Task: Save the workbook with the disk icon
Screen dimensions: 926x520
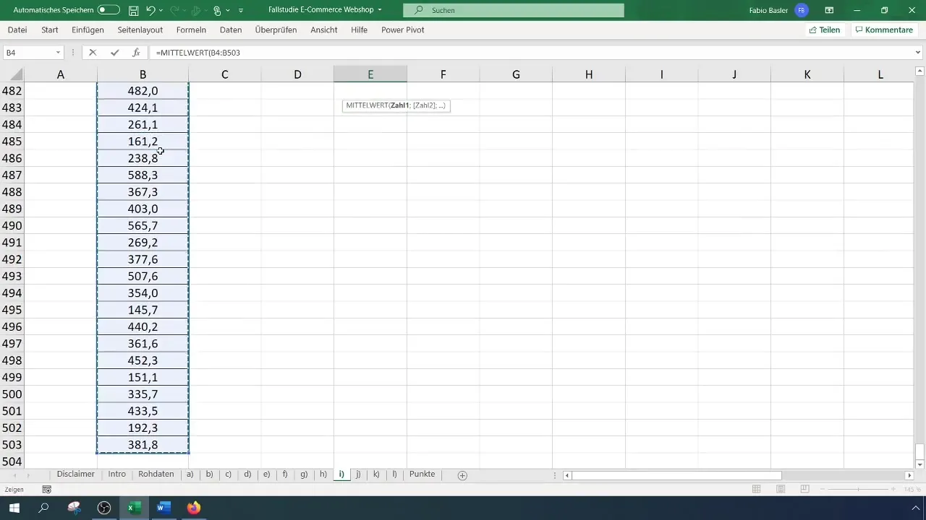Action: (x=133, y=11)
